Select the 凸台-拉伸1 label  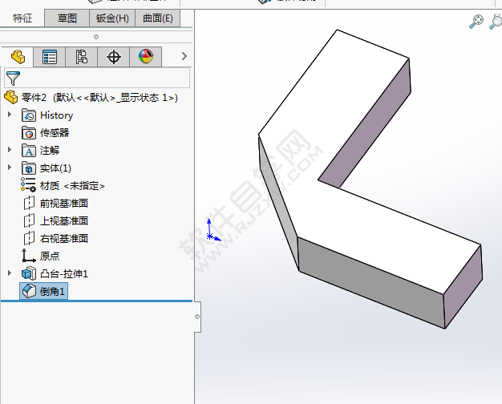point(64,273)
